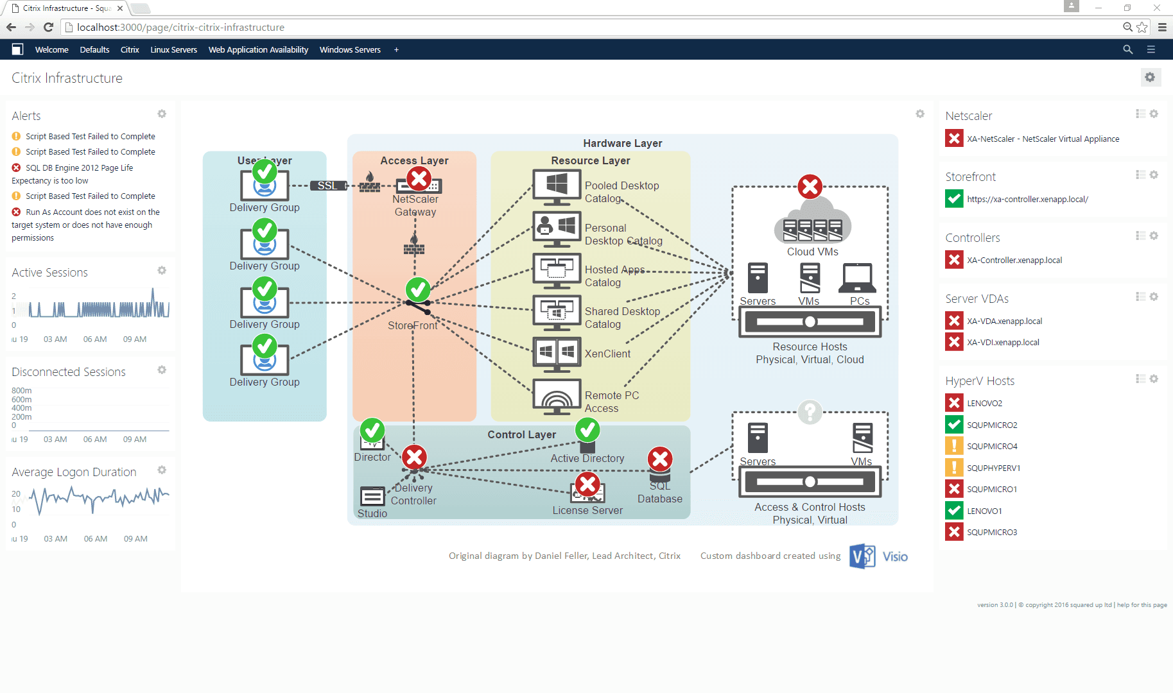Open page settings gear next to title
The image size is (1173, 693).
point(1150,77)
